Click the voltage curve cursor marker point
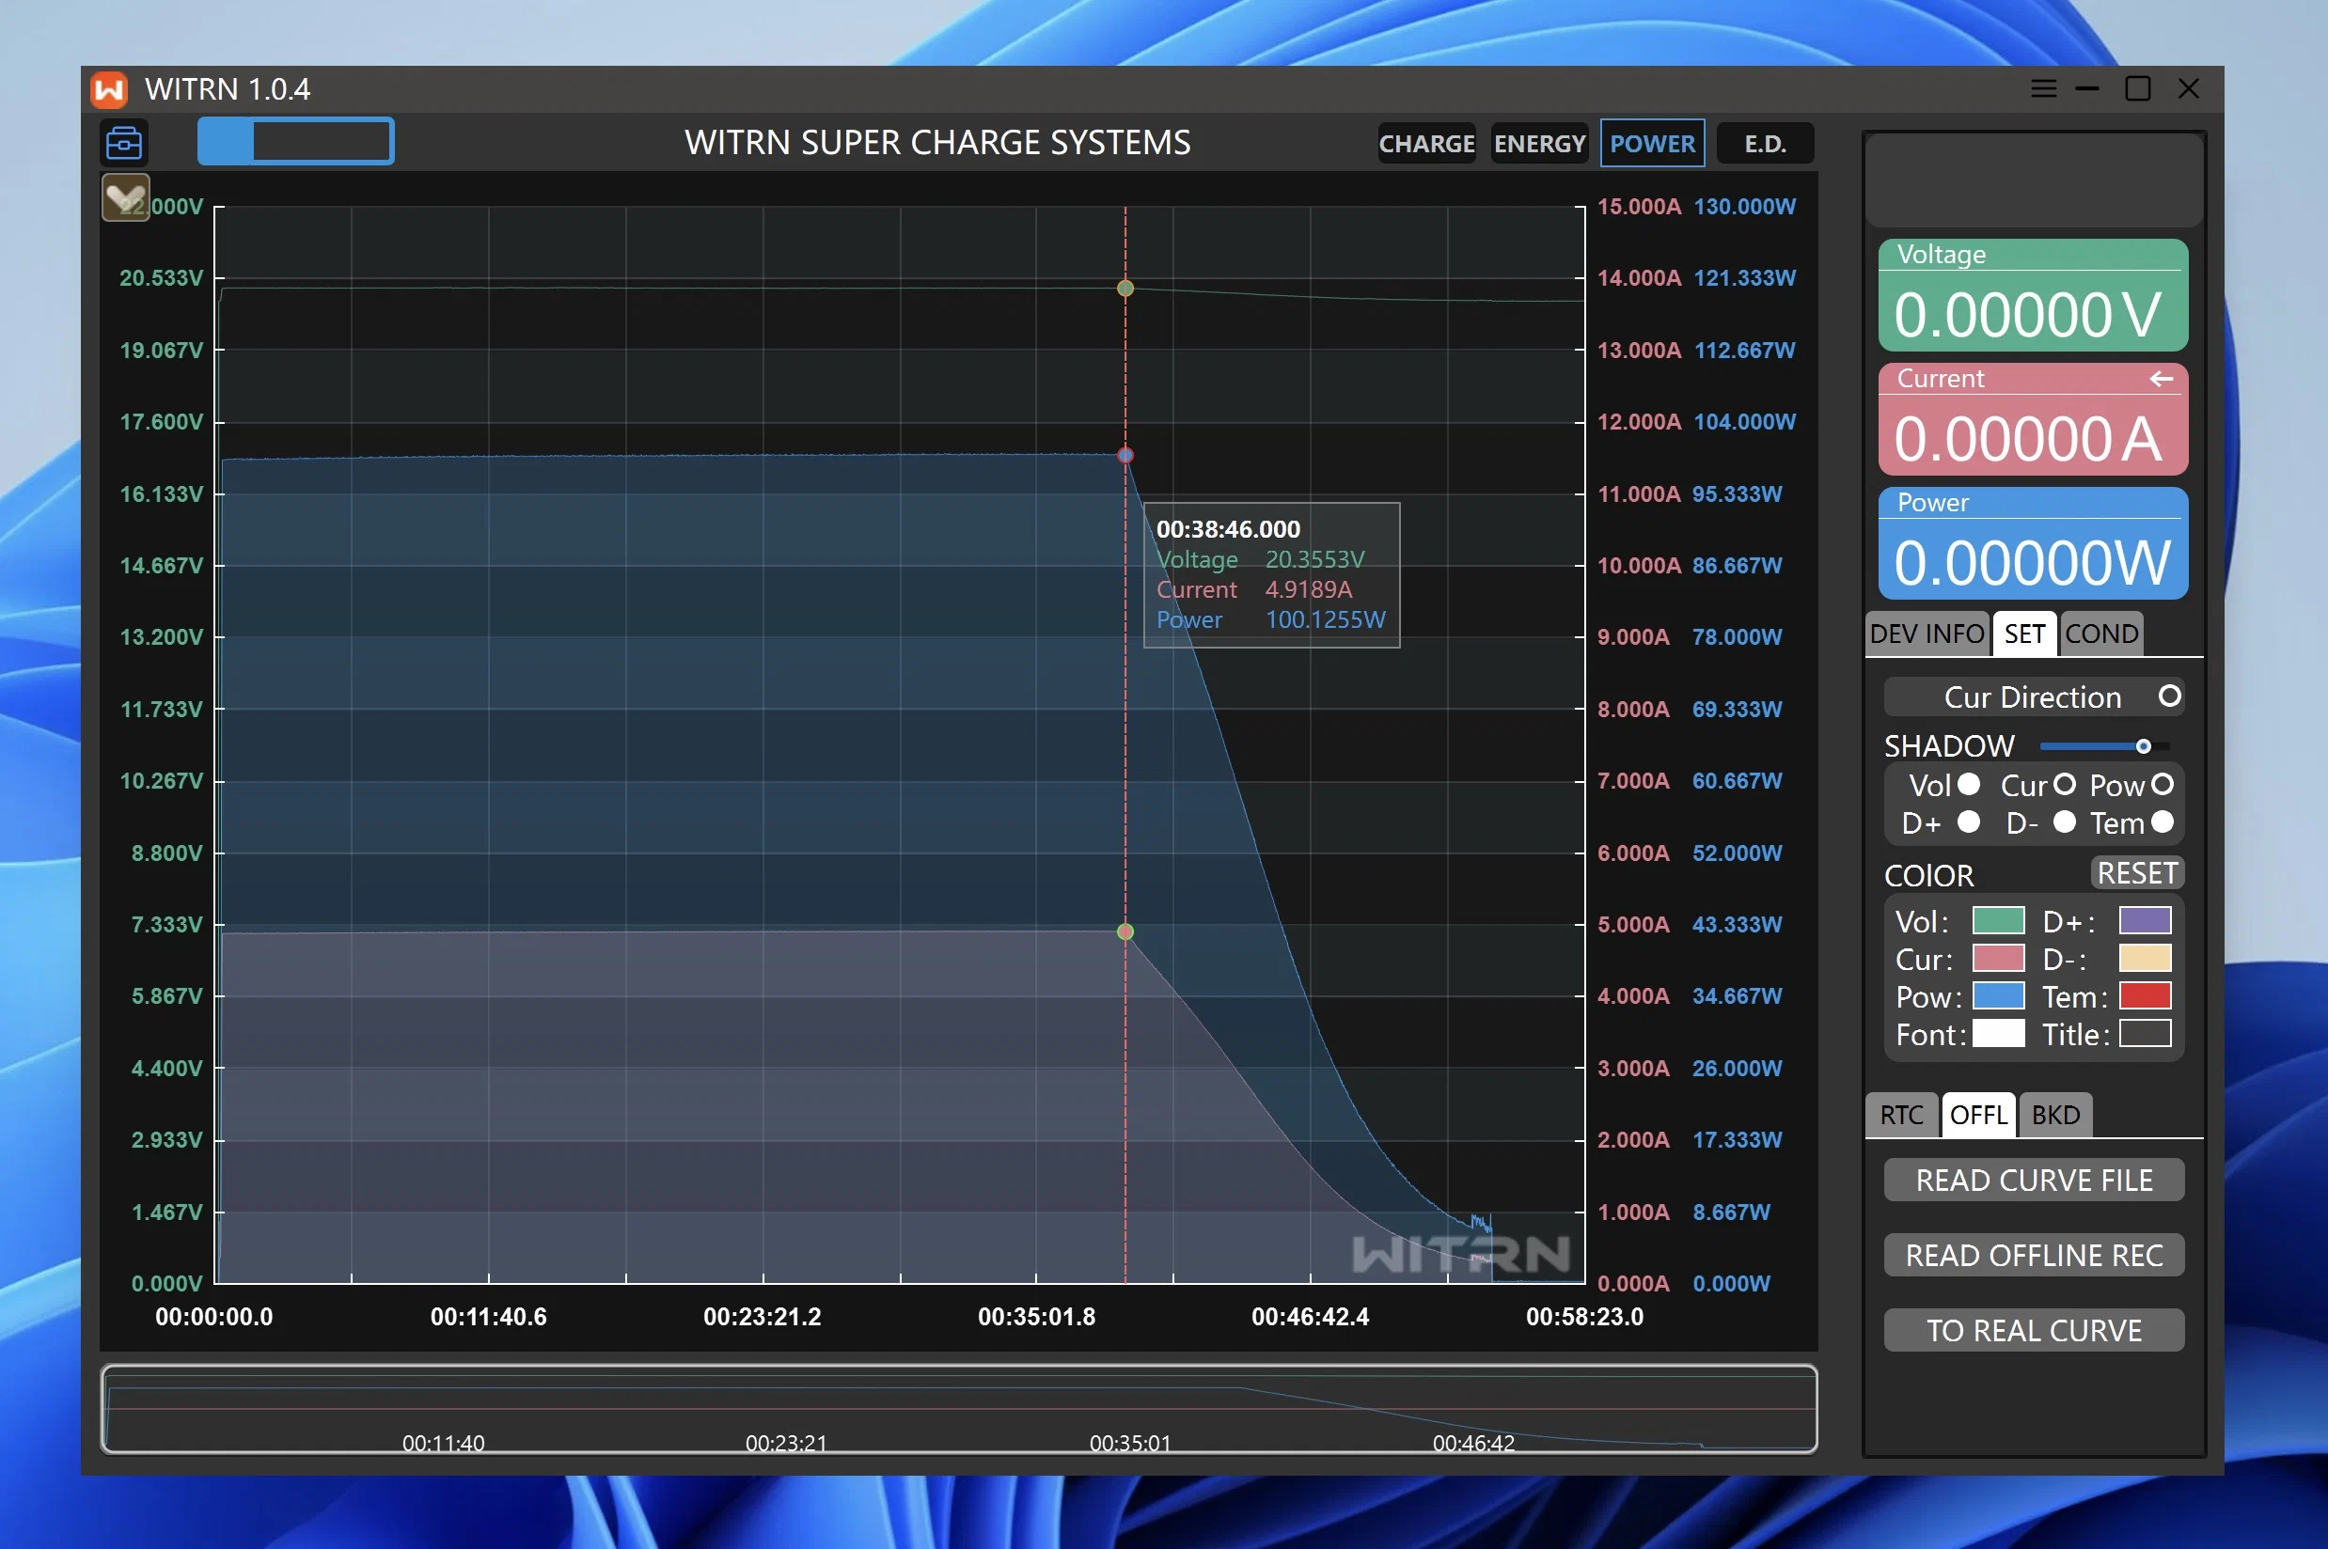The height and width of the screenshot is (1549, 2328). (x=1125, y=289)
